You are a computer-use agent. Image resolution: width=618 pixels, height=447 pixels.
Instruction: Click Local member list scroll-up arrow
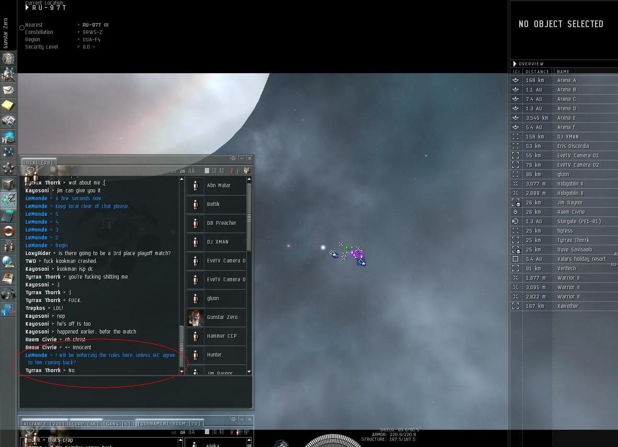(x=249, y=179)
